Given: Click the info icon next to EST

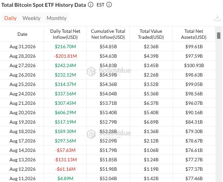Looking at the screenshot, I should click(109, 5).
